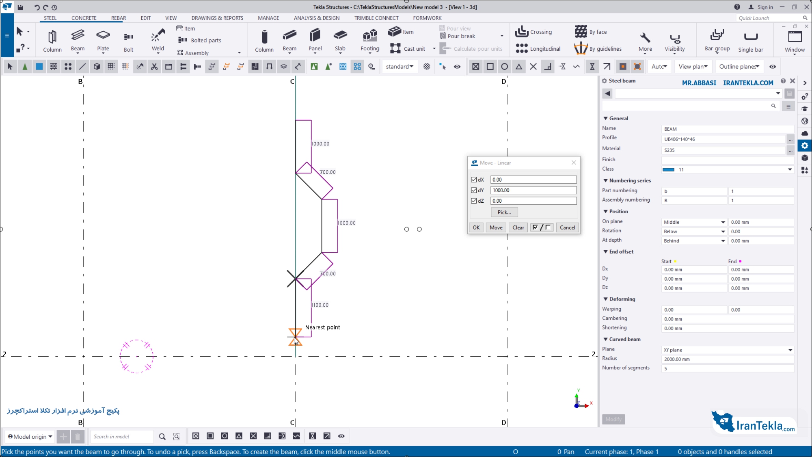812x457 pixels.
Task: Open the On plane Middle dropdown
Action: tap(694, 222)
